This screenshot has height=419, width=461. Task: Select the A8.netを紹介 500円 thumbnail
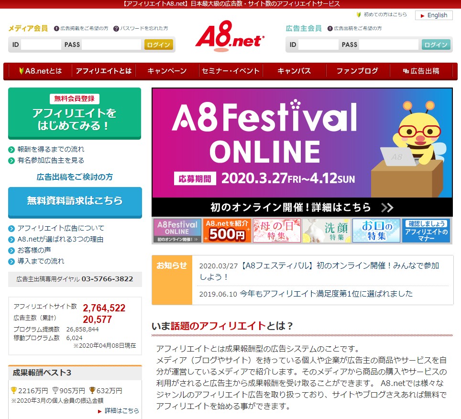point(227,231)
